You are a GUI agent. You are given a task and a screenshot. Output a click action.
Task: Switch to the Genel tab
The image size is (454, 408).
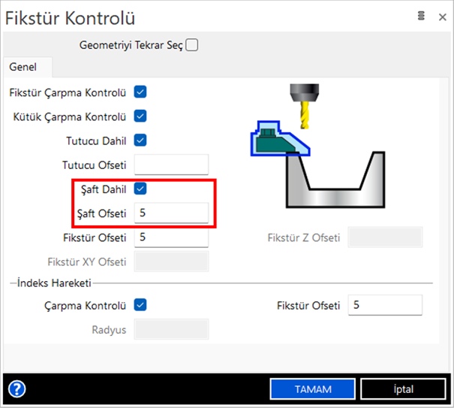tap(28, 67)
